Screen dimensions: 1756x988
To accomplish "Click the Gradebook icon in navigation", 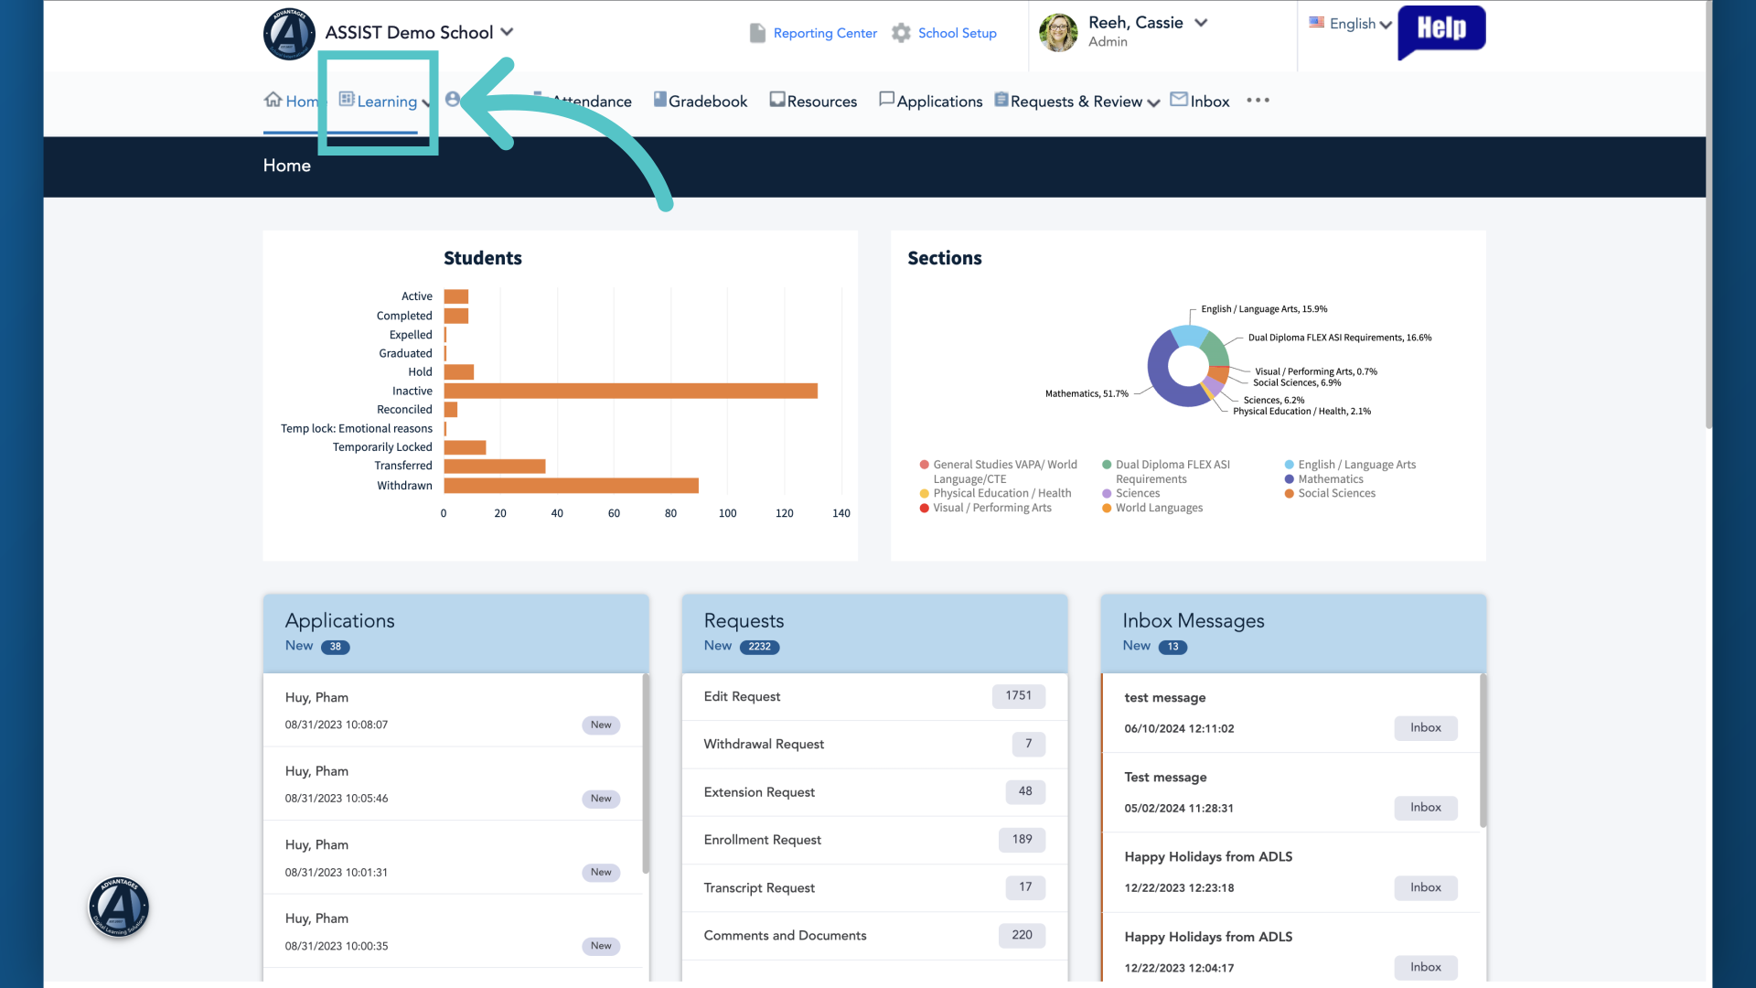I will [659, 100].
